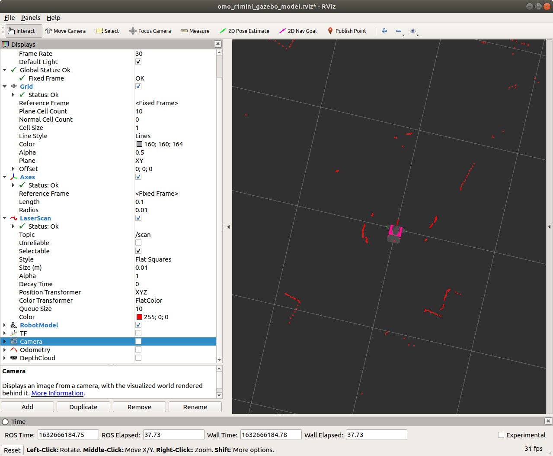Viewport: 553px width, 456px height.
Task: Activate 2D Pose Estimate tool
Action: (x=244, y=31)
